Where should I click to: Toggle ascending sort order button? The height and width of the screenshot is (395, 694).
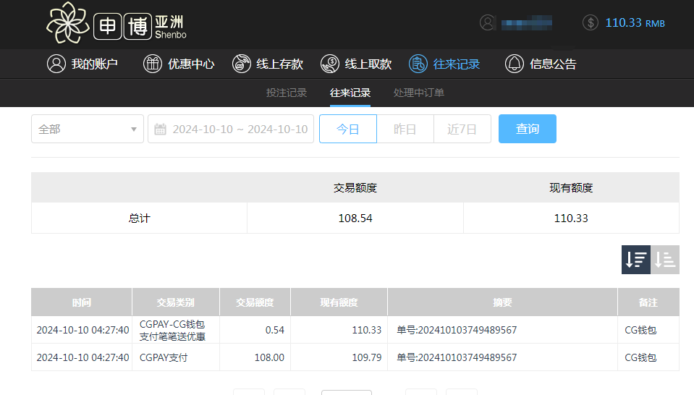[x=665, y=260]
